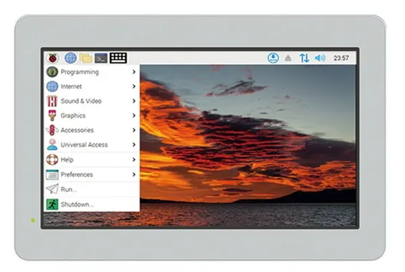Click the software updates download icon

[x=273, y=58]
